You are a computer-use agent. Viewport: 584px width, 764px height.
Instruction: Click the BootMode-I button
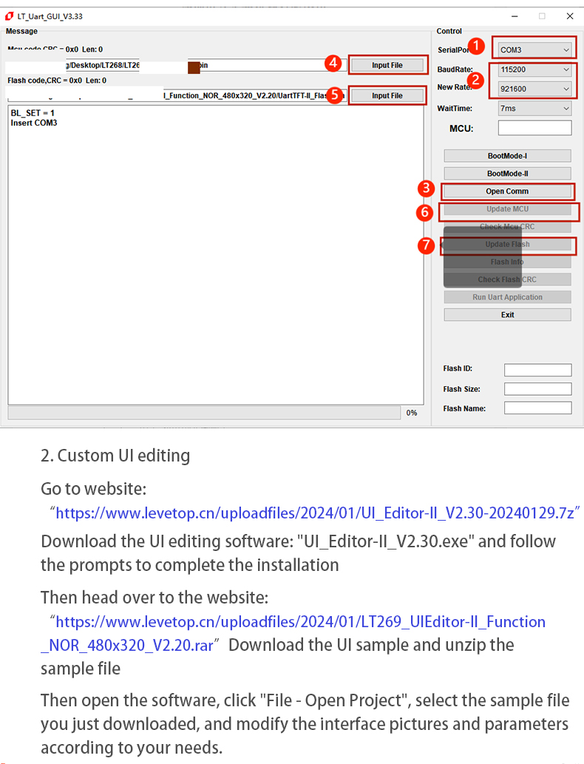tap(507, 156)
